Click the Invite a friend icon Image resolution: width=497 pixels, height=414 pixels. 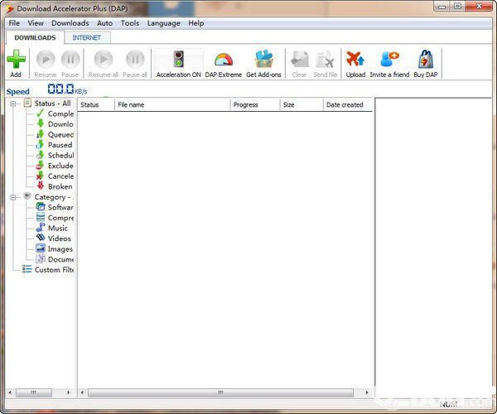click(389, 60)
